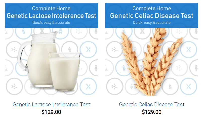The width and height of the screenshot is (203, 123).
Task: Open the Genetic Celiac Disease Test link
Action: coord(152,104)
